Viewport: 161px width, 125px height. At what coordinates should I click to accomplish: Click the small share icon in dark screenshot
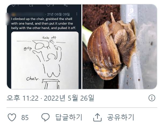tap(66, 5)
